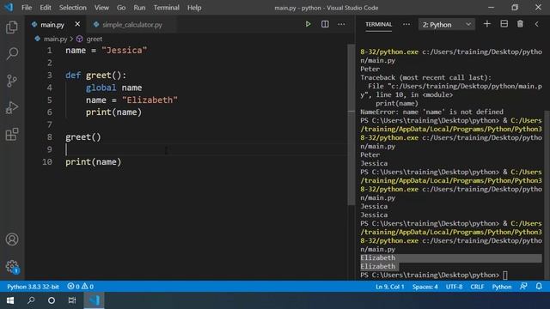Screen dimensions: 550x309
Task: Open Cortana circle on taskbar
Action: 52,300
